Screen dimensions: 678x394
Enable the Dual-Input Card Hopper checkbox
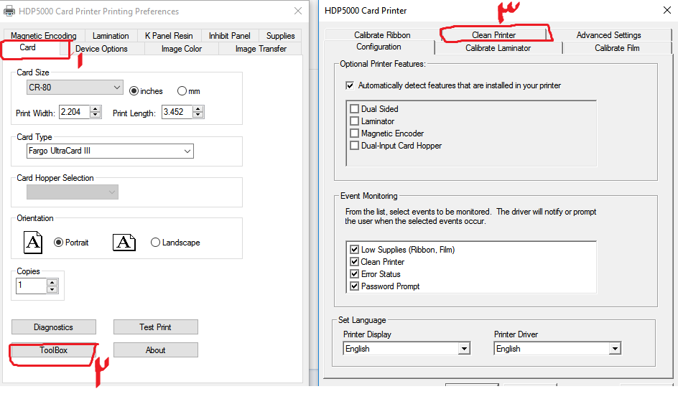click(355, 146)
